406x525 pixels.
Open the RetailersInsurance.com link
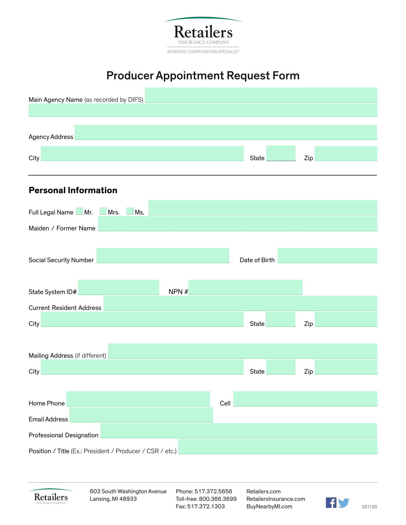(x=276, y=499)
